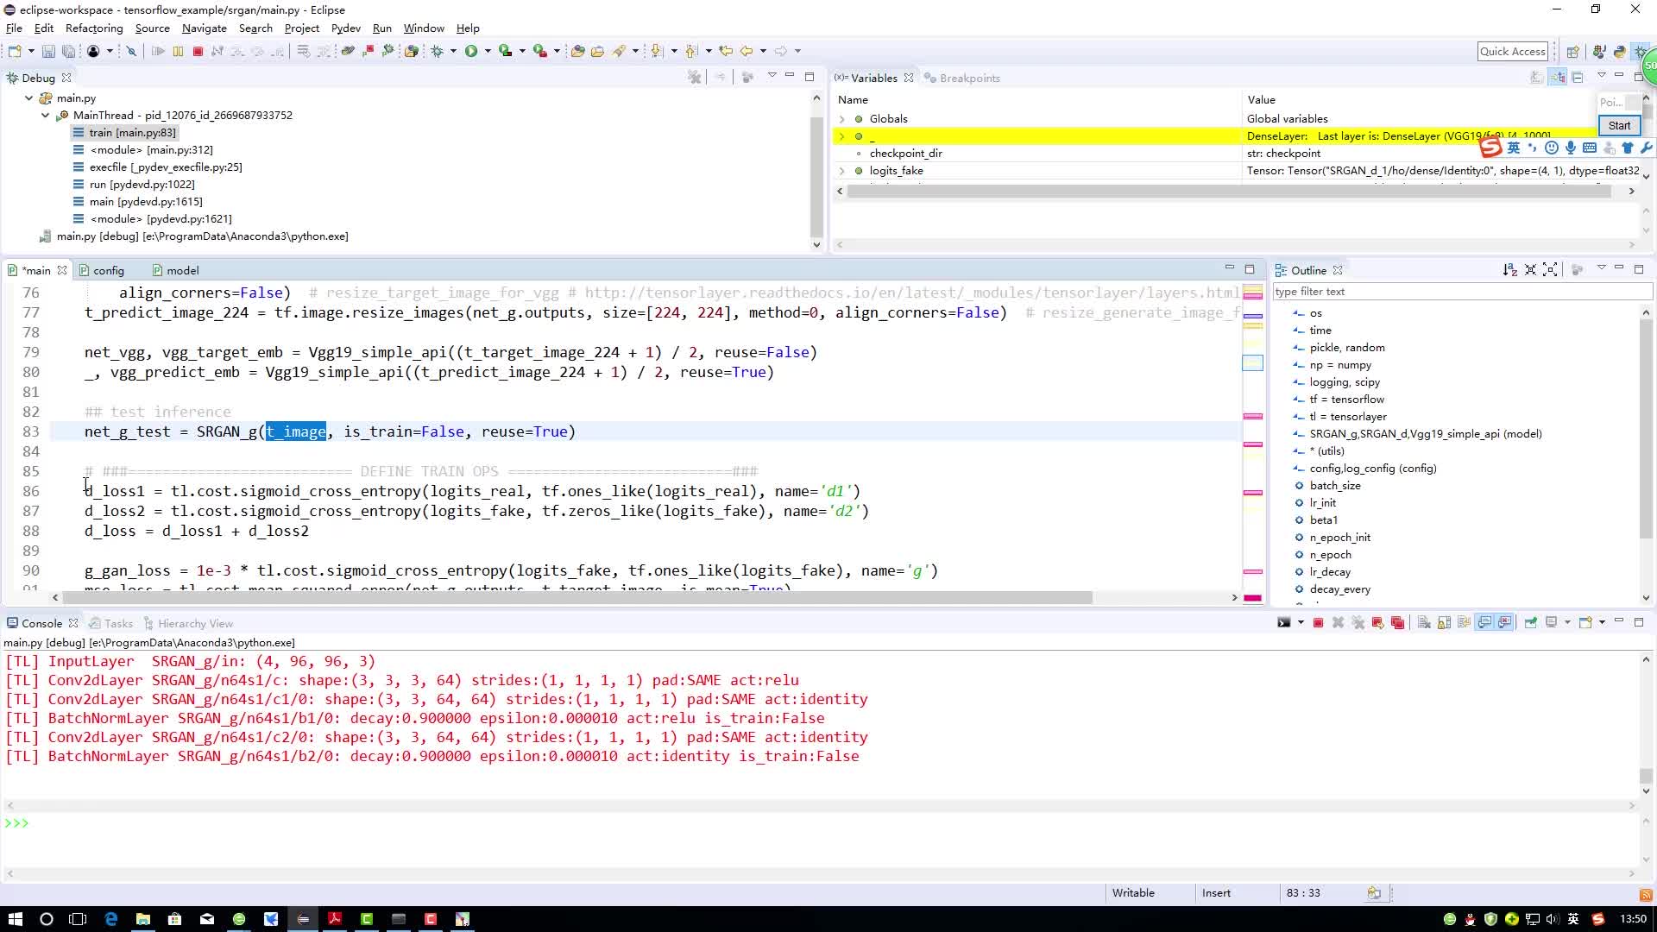Click the console prompt input line
The image size is (1657, 932).
tap(820, 824)
